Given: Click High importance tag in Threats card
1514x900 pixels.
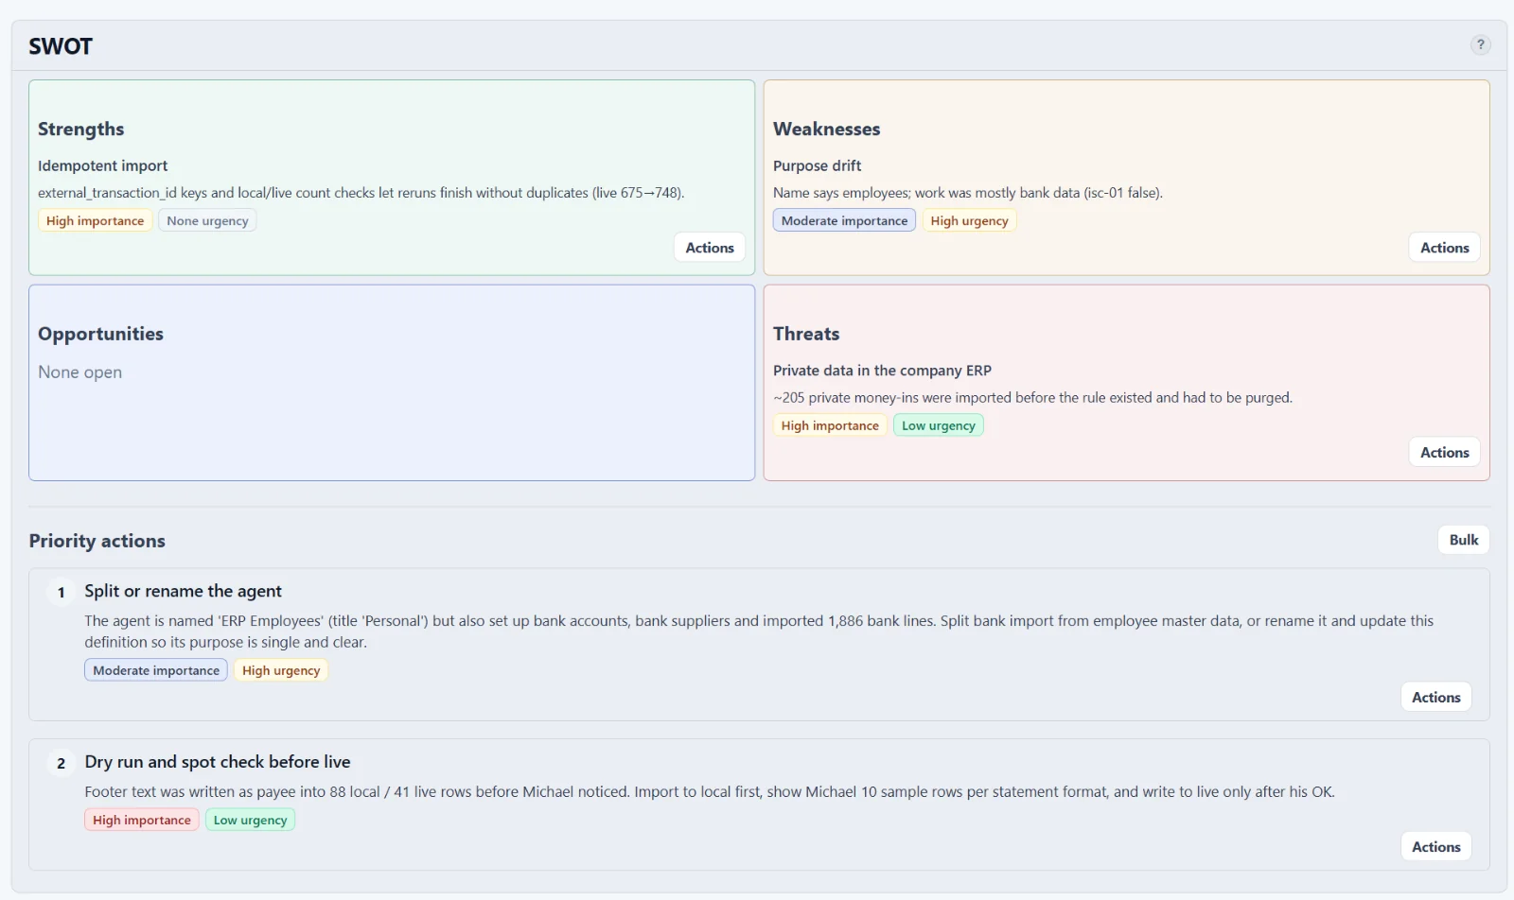Looking at the screenshot, I should [830, 425].
